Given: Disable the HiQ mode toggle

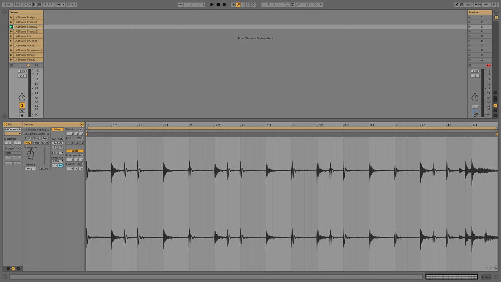Looking at the screenshot, I should [28, 143].
